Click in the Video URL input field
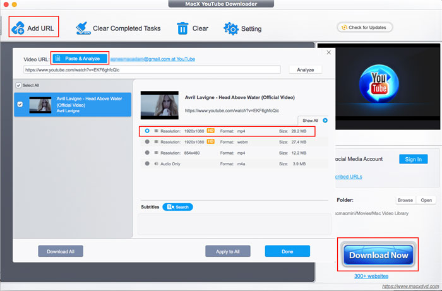Image resolution: width=442 pixels, height=291 pixels. (152, 69)
